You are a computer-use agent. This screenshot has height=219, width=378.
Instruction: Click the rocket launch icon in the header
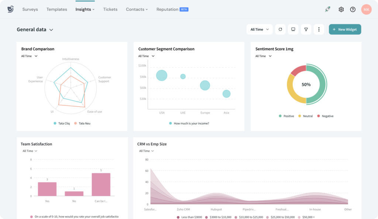point(327,9)
